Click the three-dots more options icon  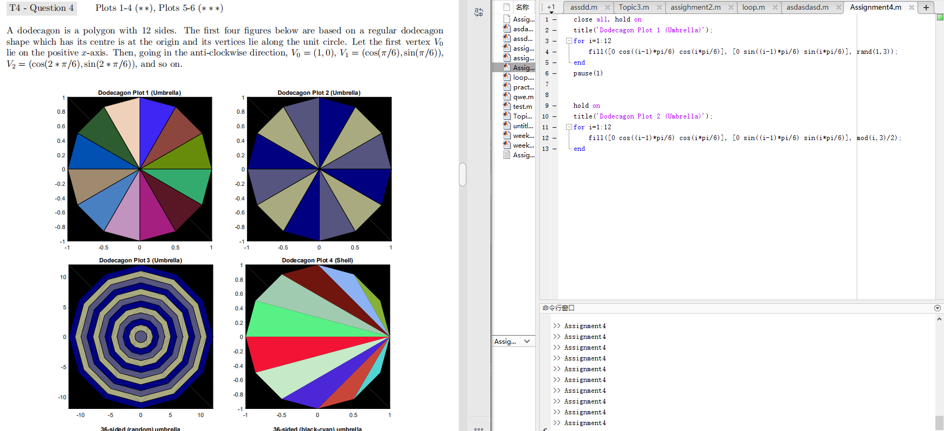coord(478,429)
